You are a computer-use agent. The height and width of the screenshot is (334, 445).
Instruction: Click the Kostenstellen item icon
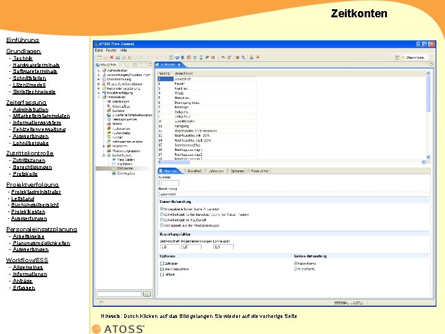(109, 133)
